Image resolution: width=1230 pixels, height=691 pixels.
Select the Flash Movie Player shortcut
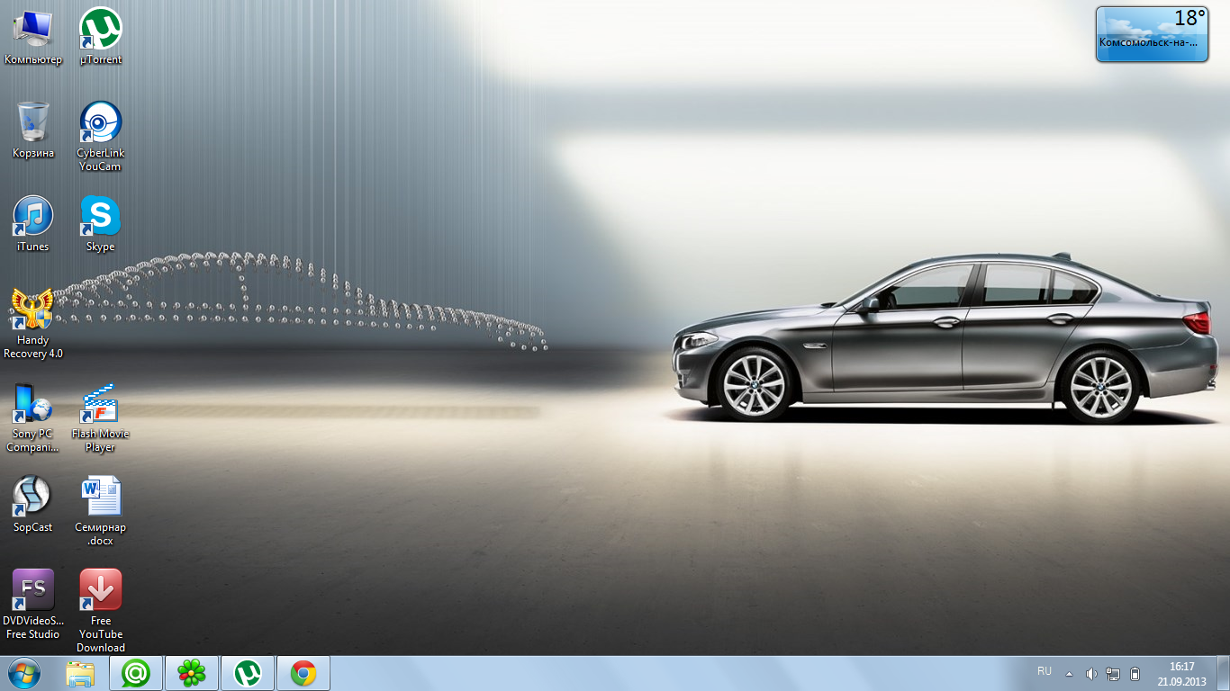(101, 417)
